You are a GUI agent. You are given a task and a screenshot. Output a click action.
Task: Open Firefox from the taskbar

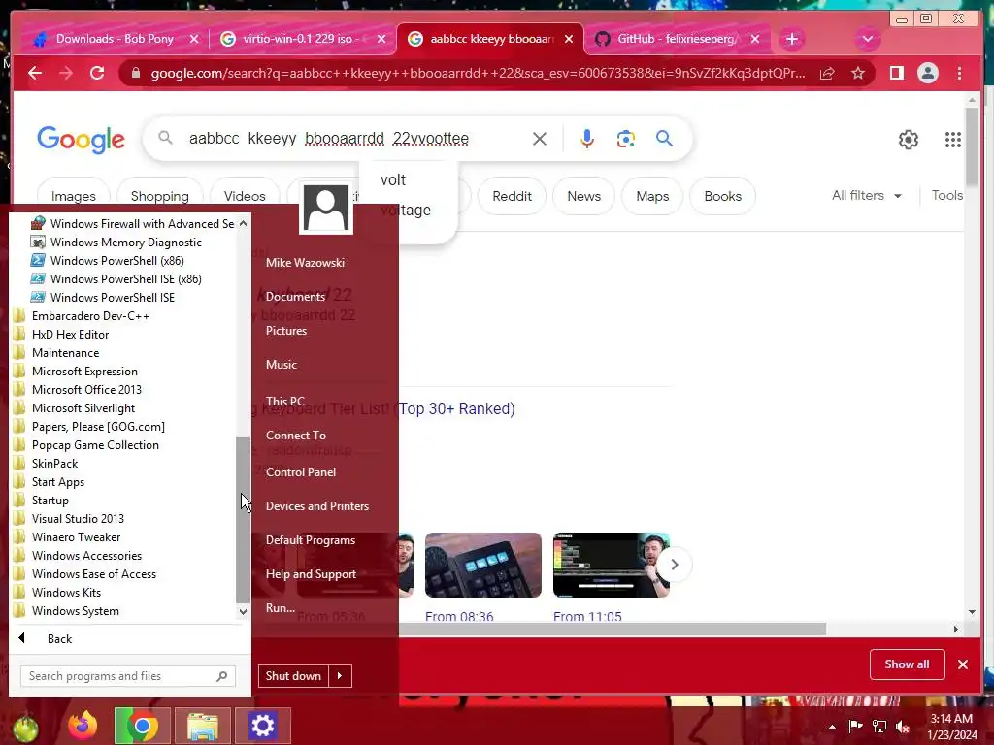(x=83, y=726)
